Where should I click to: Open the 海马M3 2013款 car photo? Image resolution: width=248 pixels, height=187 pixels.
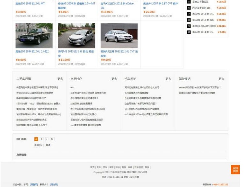point(77,36)
